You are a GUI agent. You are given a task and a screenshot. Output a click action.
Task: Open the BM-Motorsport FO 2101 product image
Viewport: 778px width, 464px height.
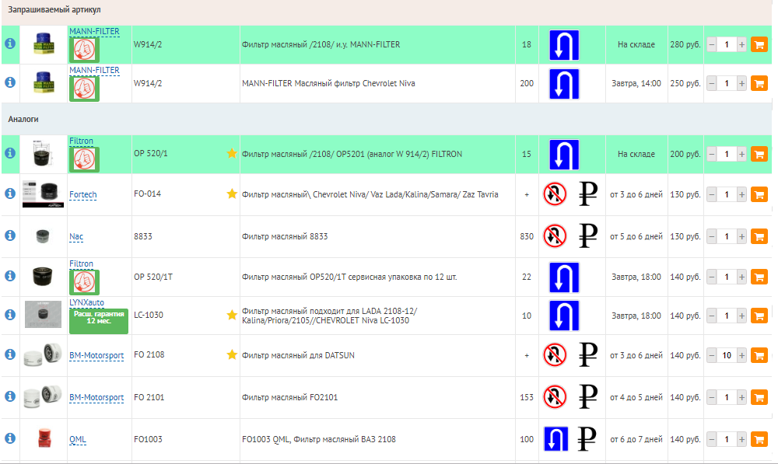43,396
